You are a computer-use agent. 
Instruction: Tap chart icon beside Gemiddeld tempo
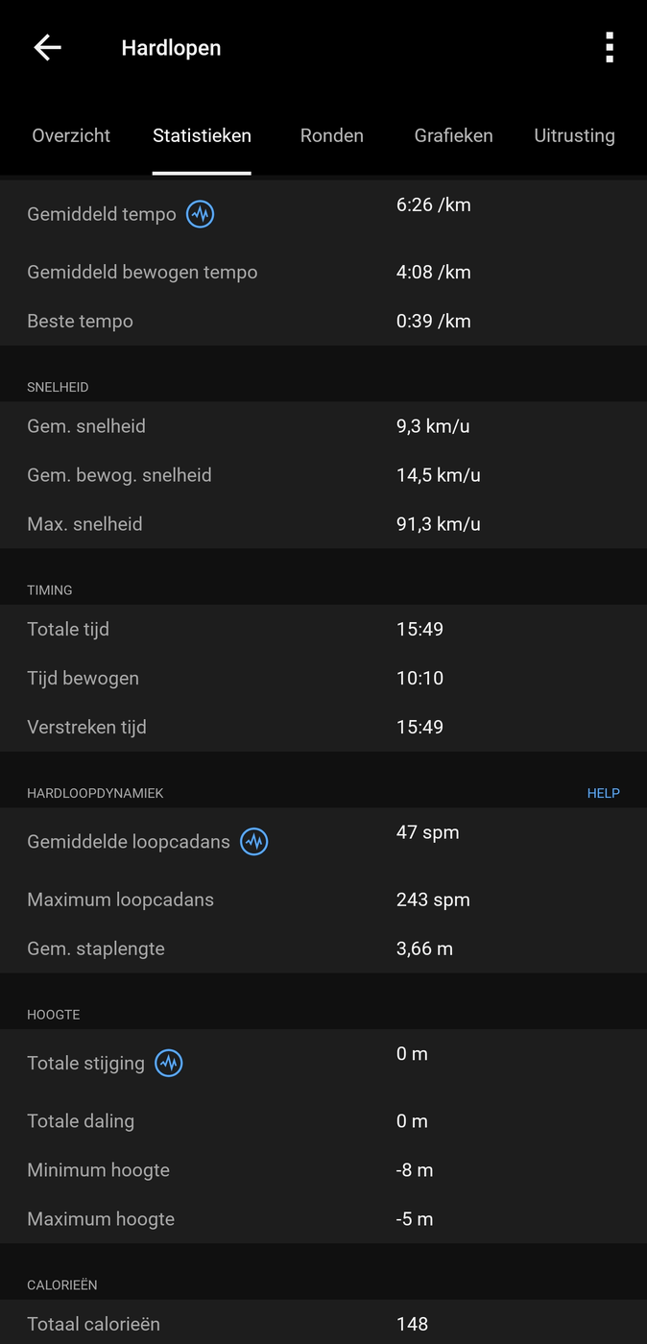tap(200, 214)
